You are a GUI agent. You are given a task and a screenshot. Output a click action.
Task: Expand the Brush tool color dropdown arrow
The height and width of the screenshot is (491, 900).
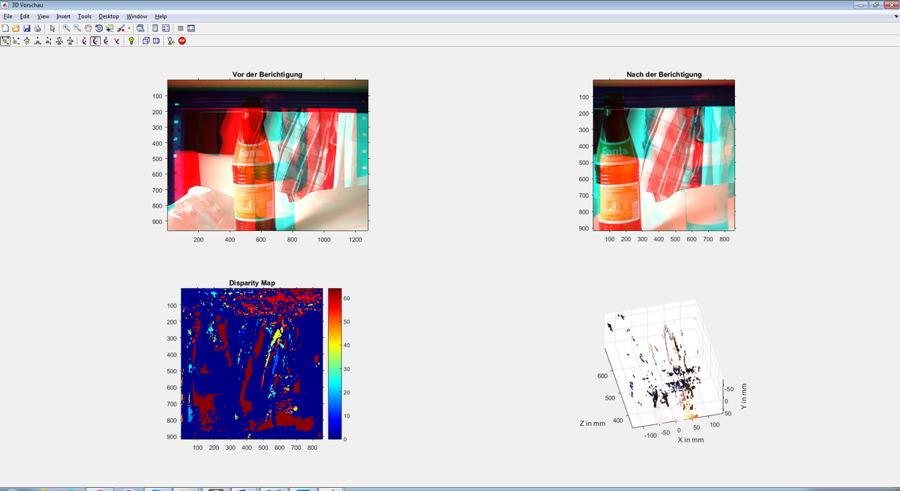129,28
